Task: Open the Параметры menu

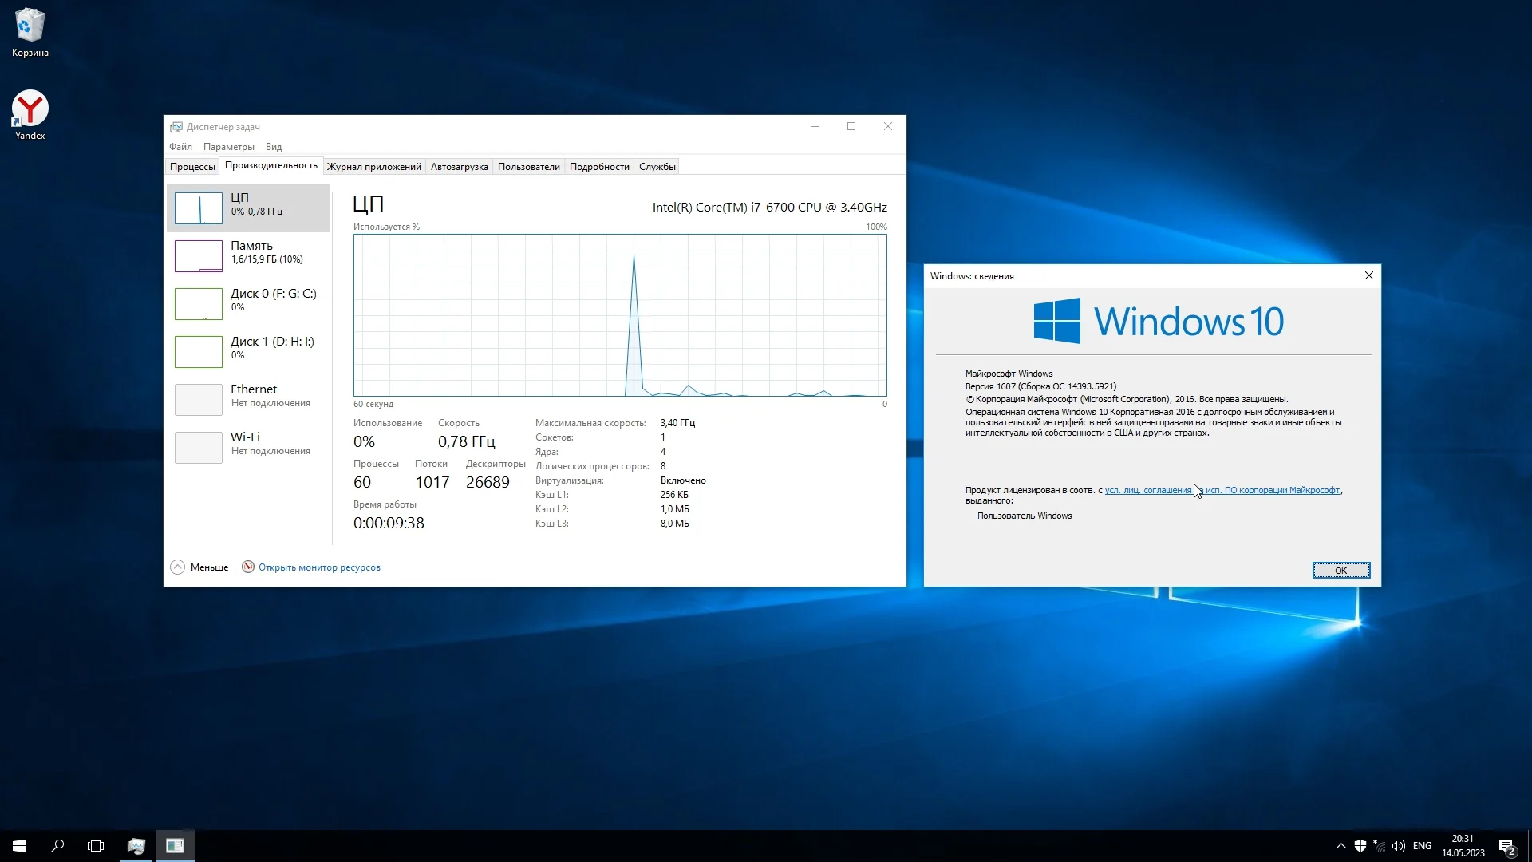Action: (x=228, y=147)
